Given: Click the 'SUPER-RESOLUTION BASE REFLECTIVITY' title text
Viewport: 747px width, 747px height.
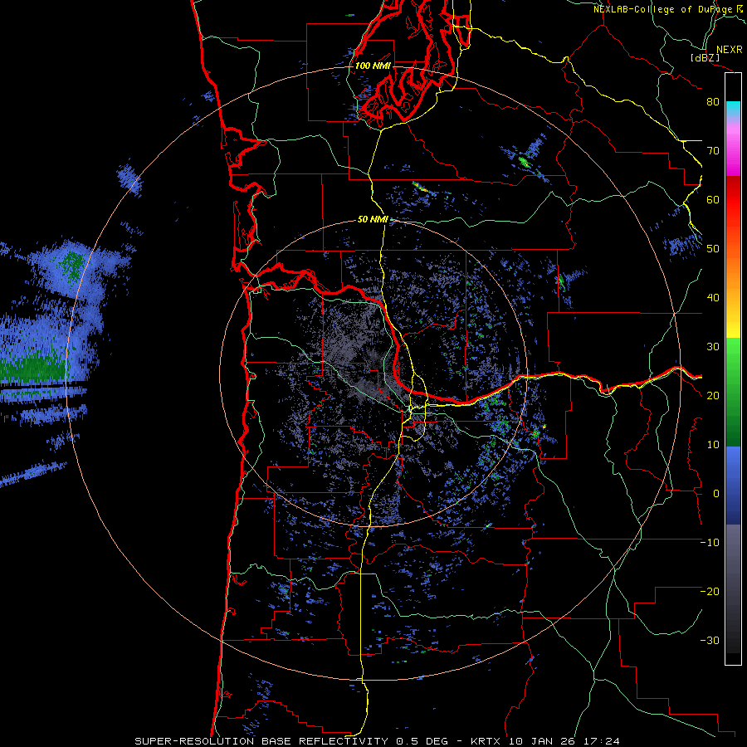Looking at the screenshot, I should (261, 741).
